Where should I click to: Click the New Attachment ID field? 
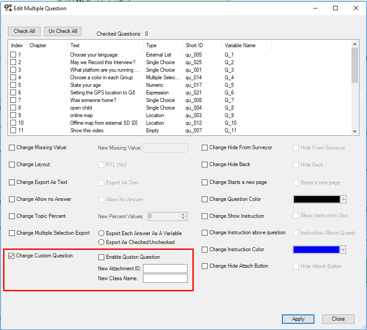(x=165, y=269)
